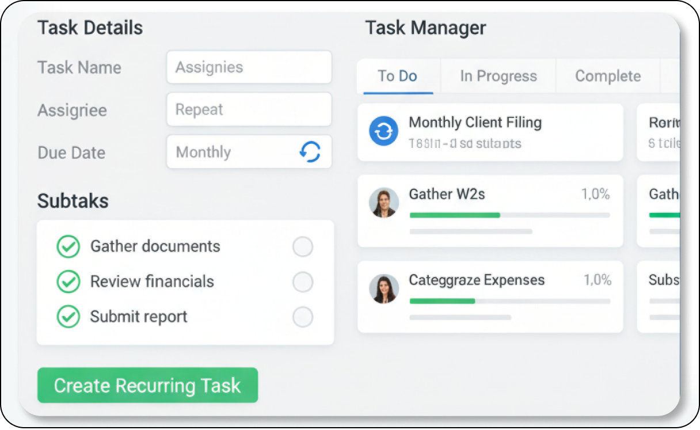The height and width of the screenshot is (430, 700).
Task: Toggle the radio circle for Submit report
Action: pyautogui.click(x=303, y=317)
